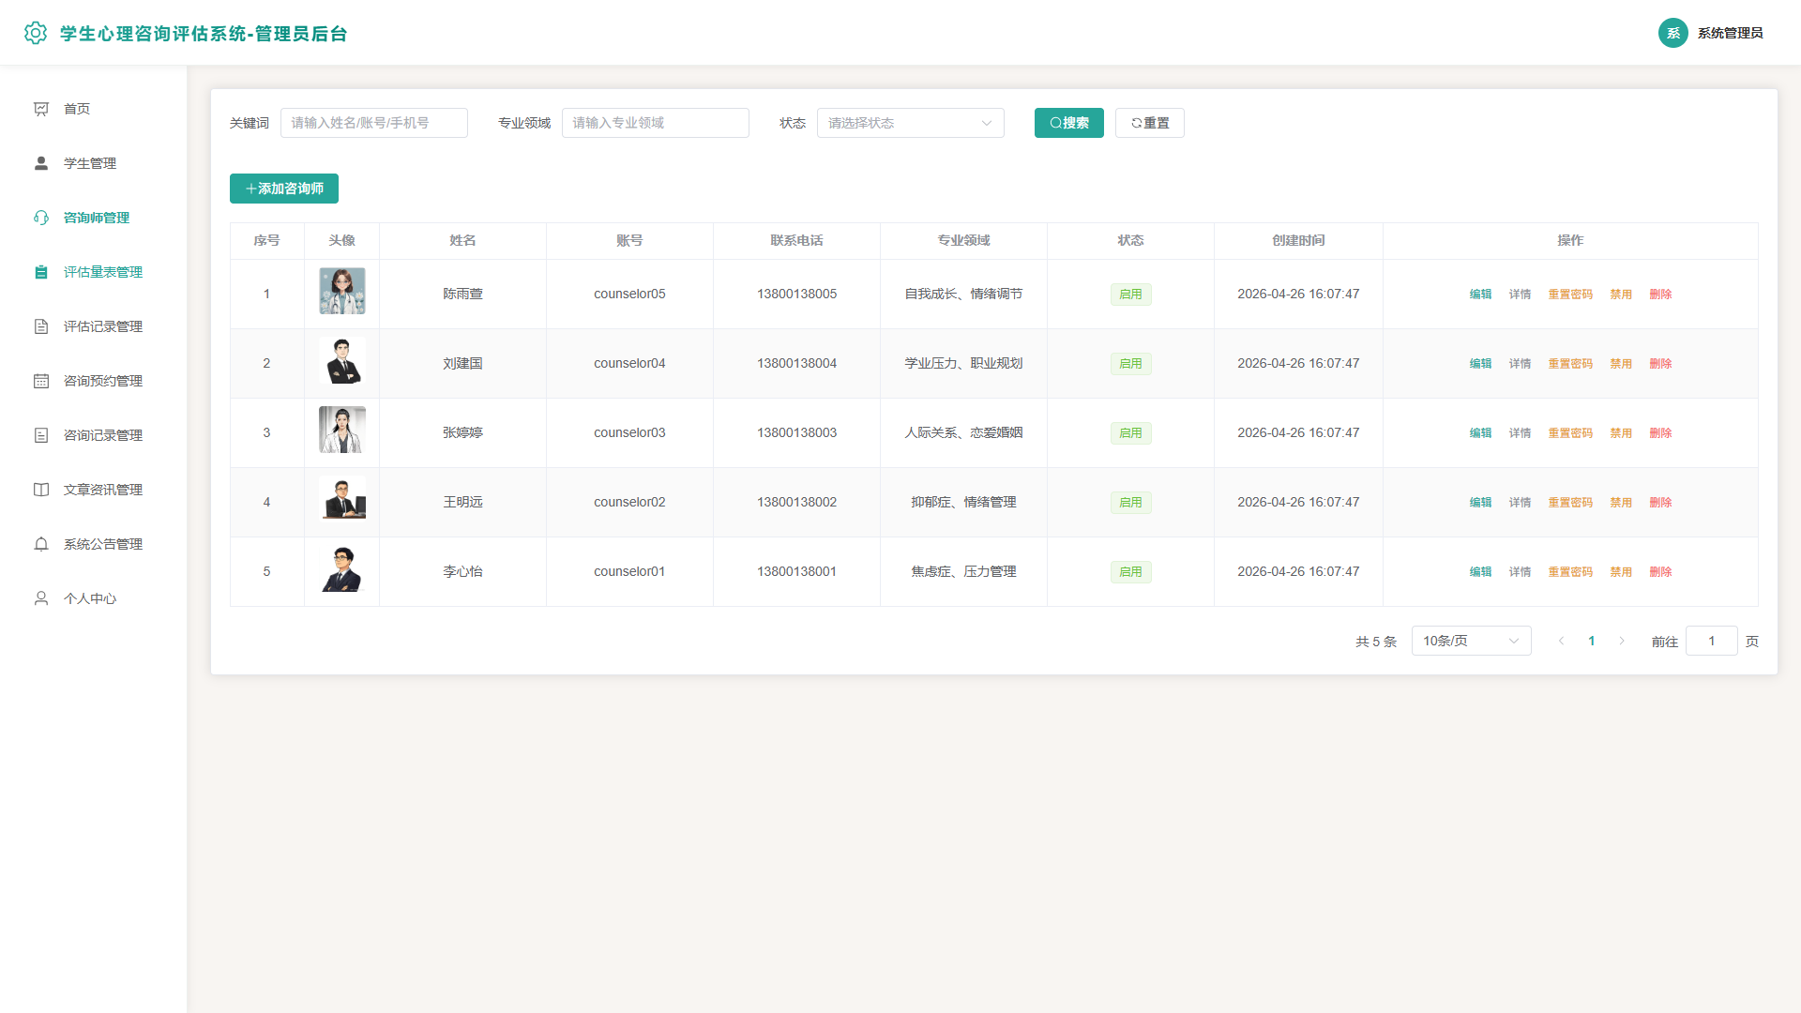Click phone number 13800138003
1801x1013 pixels.
tap(796, 432)
